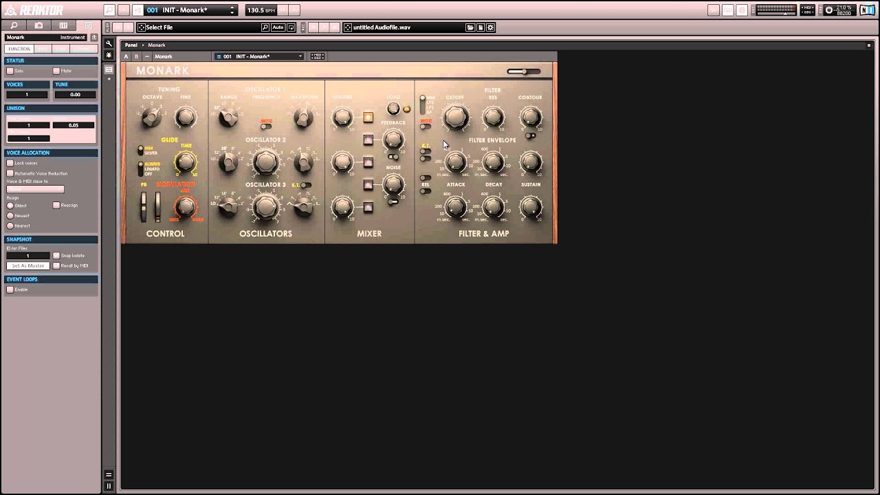The width and height of the screenshot is (880, 495).
Task: Click the bug debug icon beside the panel
Action: coord(109,54)
